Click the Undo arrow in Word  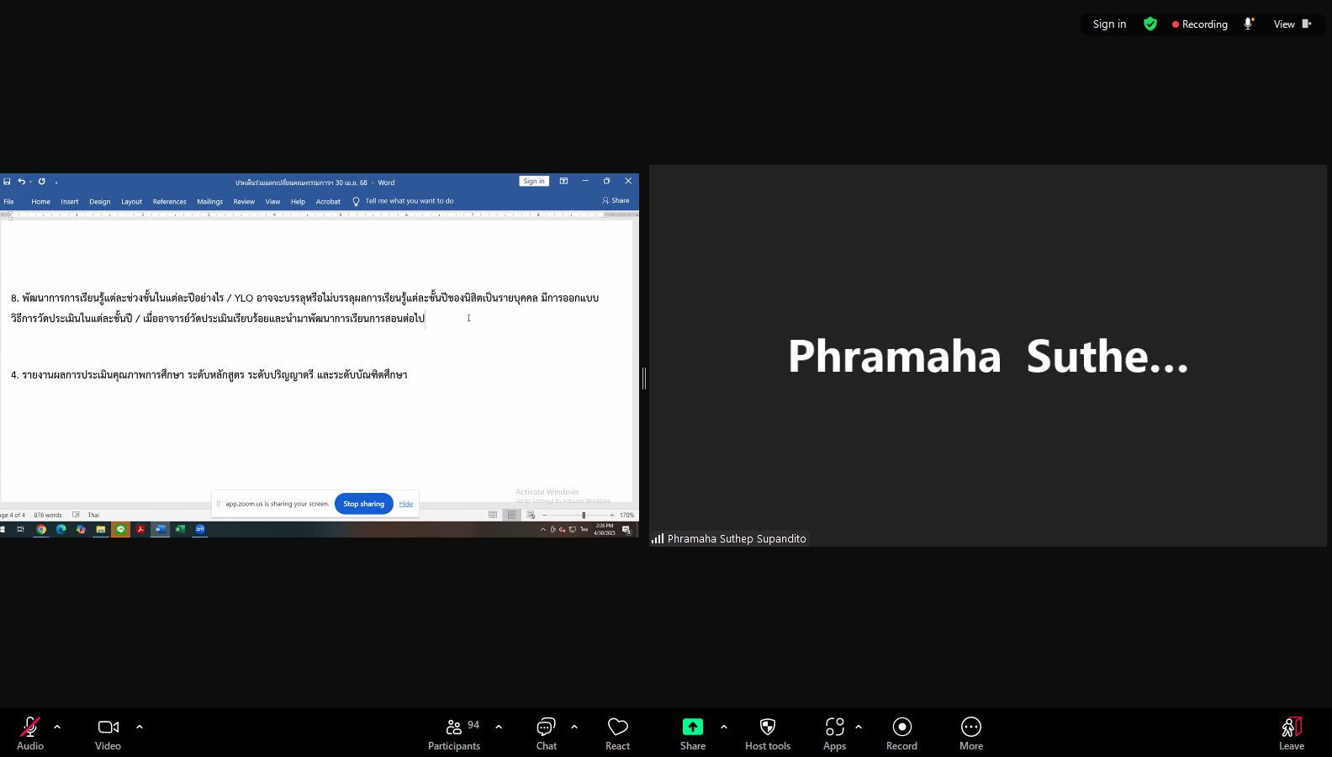pos(21,182)
